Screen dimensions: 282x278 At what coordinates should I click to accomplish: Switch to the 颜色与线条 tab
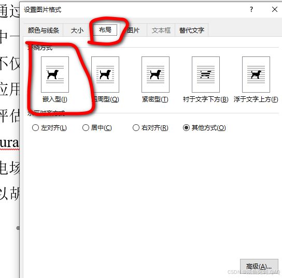tap(44, 30)
